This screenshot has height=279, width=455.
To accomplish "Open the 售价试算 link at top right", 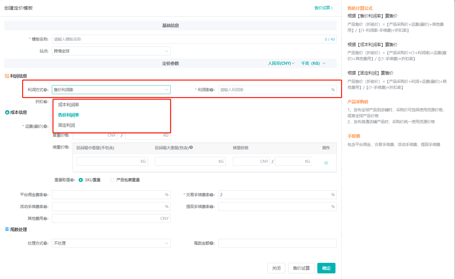I will 324,8.
